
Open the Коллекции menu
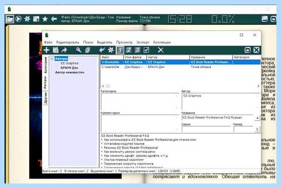tap(162, 43)
